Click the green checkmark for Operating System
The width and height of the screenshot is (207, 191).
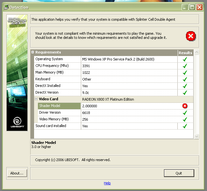(x=185, y=59)
